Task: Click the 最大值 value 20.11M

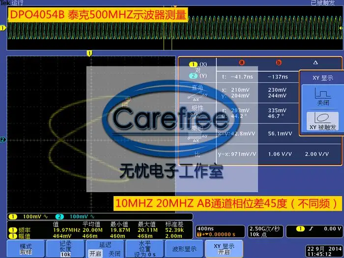Action: click(x=147, y=230)
